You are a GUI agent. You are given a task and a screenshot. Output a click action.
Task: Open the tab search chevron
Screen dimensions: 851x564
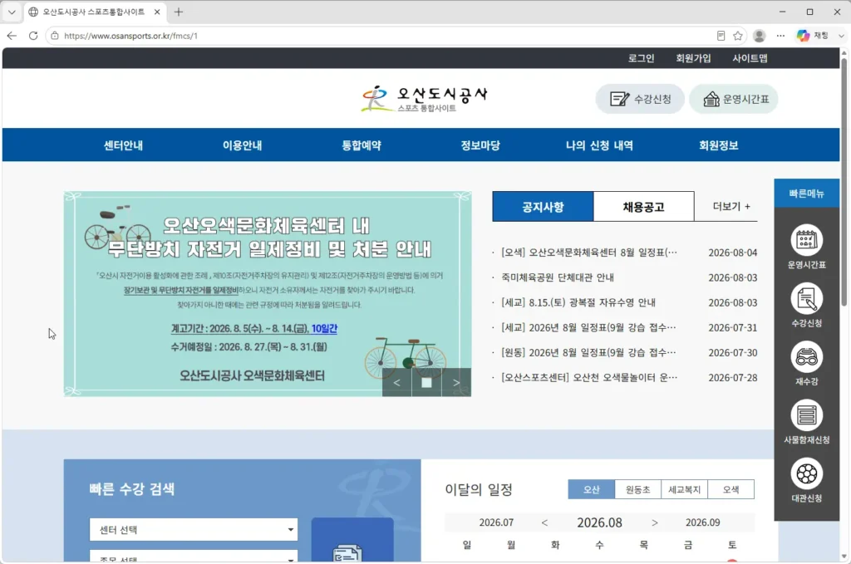coord(12,12)
